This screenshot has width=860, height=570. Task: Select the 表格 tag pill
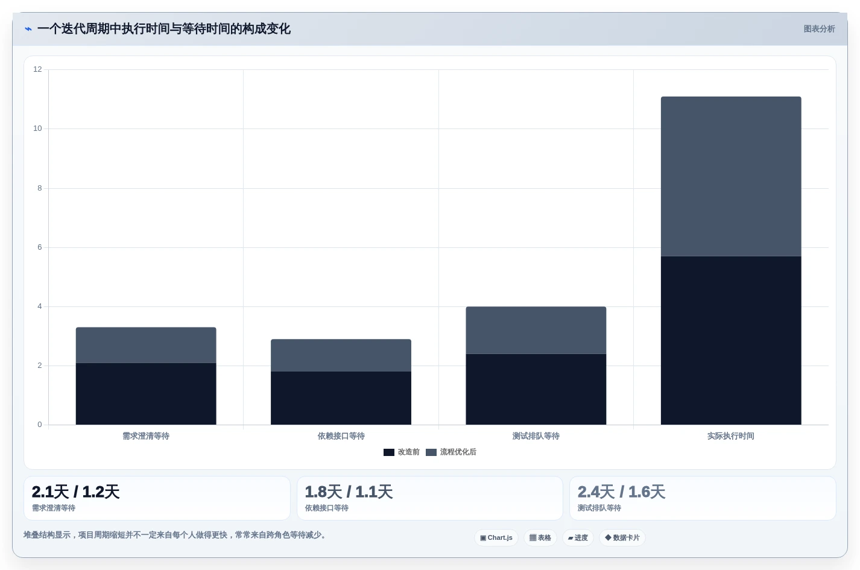[540, 537]
